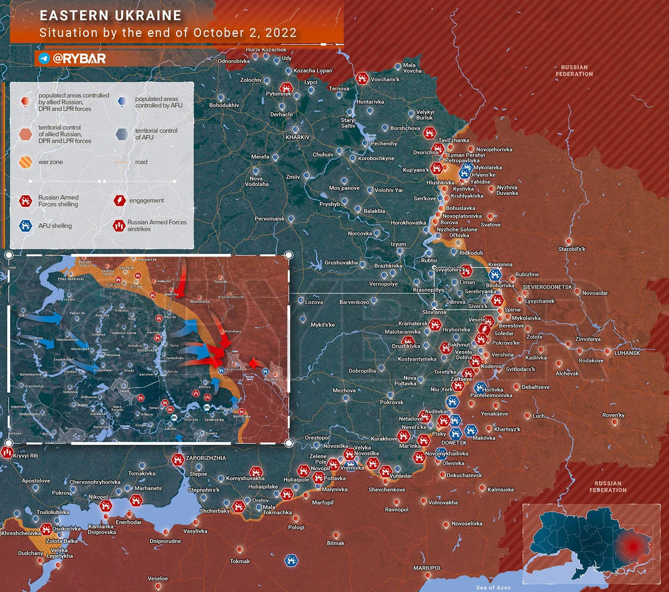Image resolution: width=669 pixels, height=592 pixels.
Task: Click the shelling icon at Nikopol
Action: [x=106, y=506]
